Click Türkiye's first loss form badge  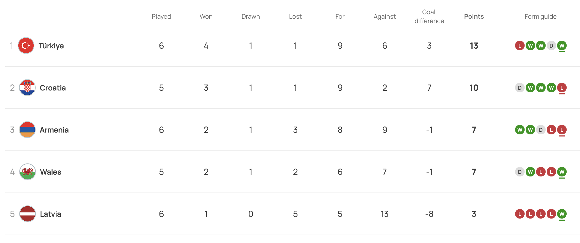[x=520, y=46]
